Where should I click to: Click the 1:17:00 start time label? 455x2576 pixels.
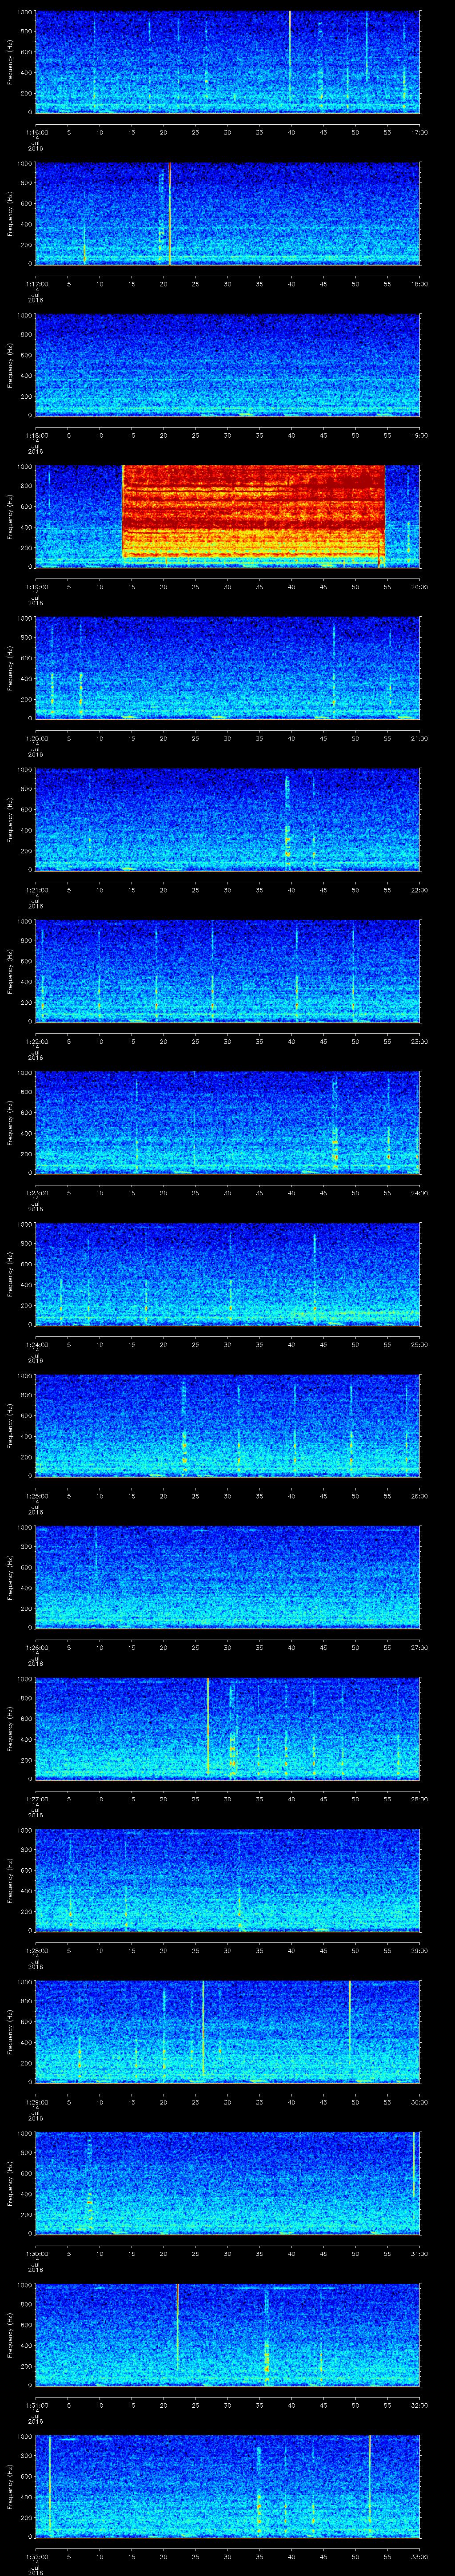36,284
